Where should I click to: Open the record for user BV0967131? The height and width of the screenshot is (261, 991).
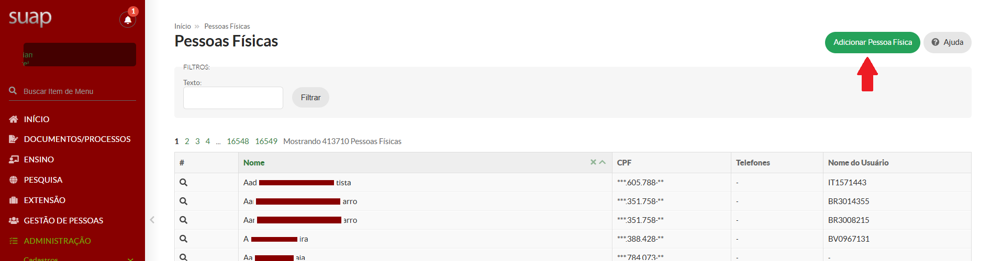[183, 239]
